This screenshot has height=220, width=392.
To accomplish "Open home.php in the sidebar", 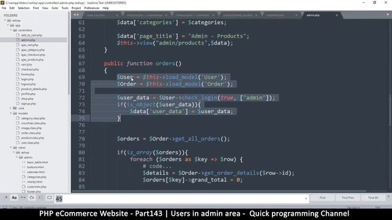I will pos(28,75).
